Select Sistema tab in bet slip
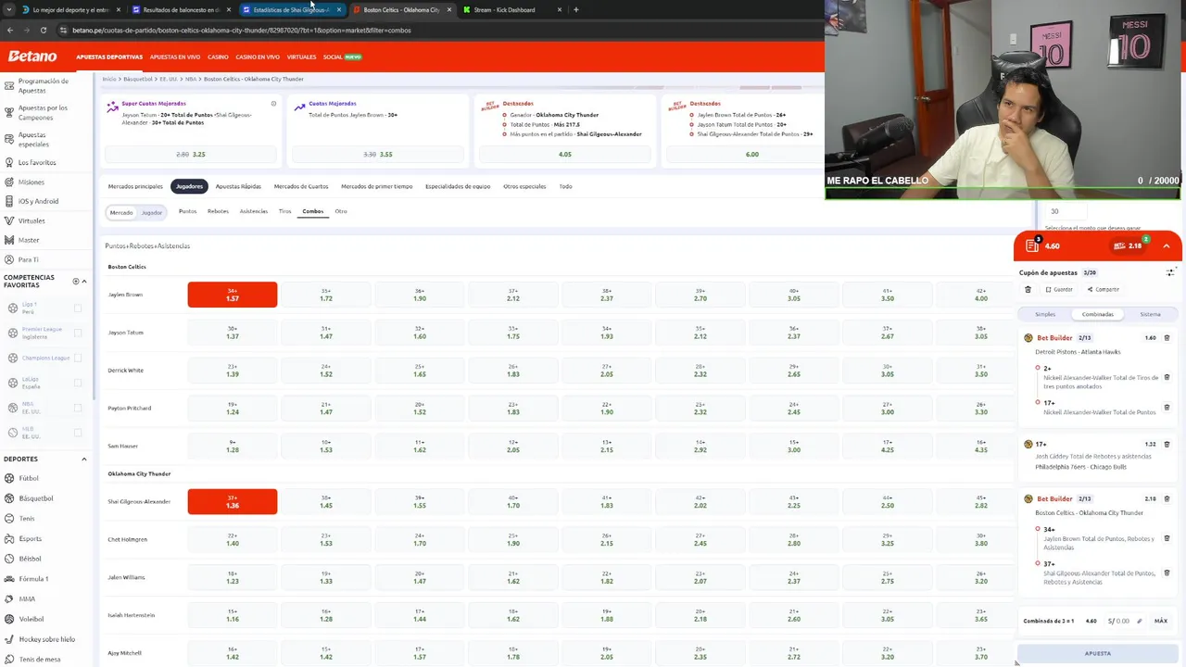Image resolution: width=1186 pixels, height=667 pixels. pos(1151,314)
